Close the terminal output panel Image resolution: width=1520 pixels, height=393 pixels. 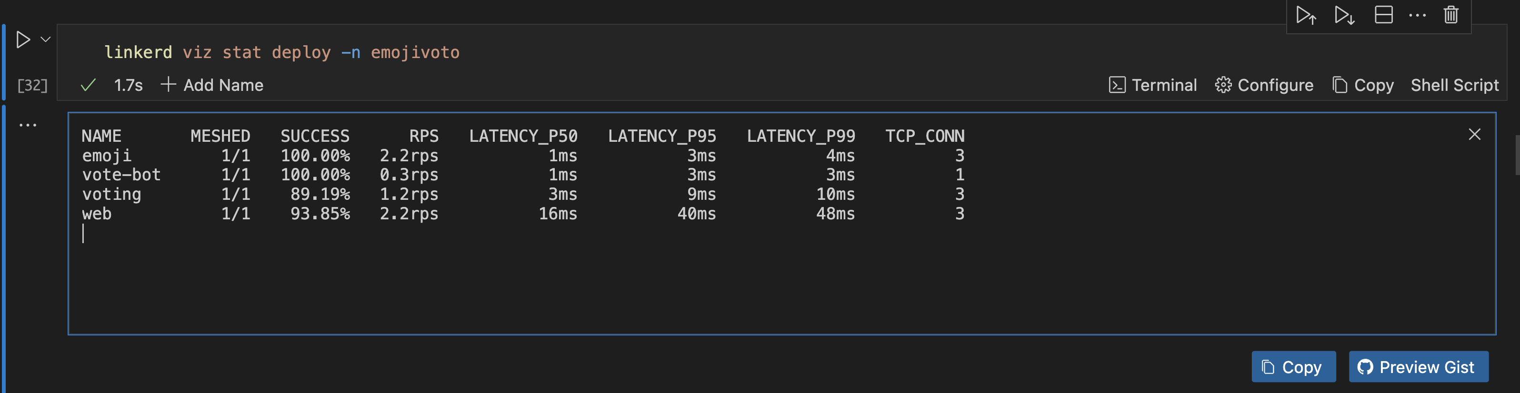(x=1474, y=135)
